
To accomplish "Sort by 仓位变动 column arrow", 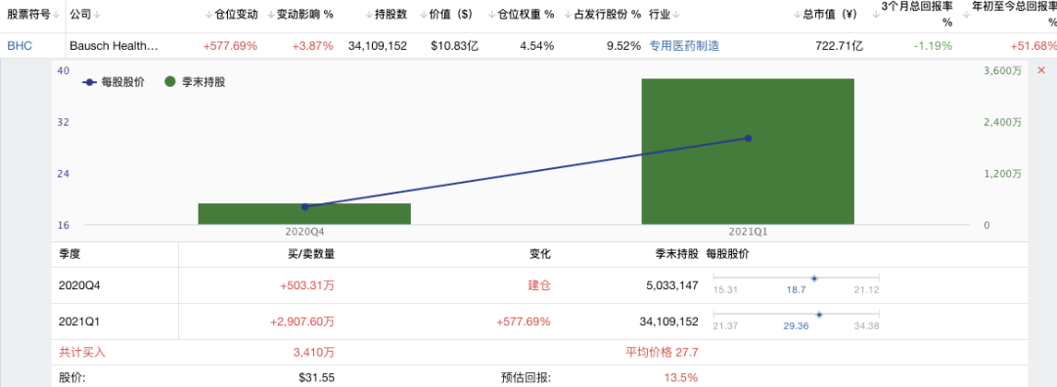I will 209,14.
